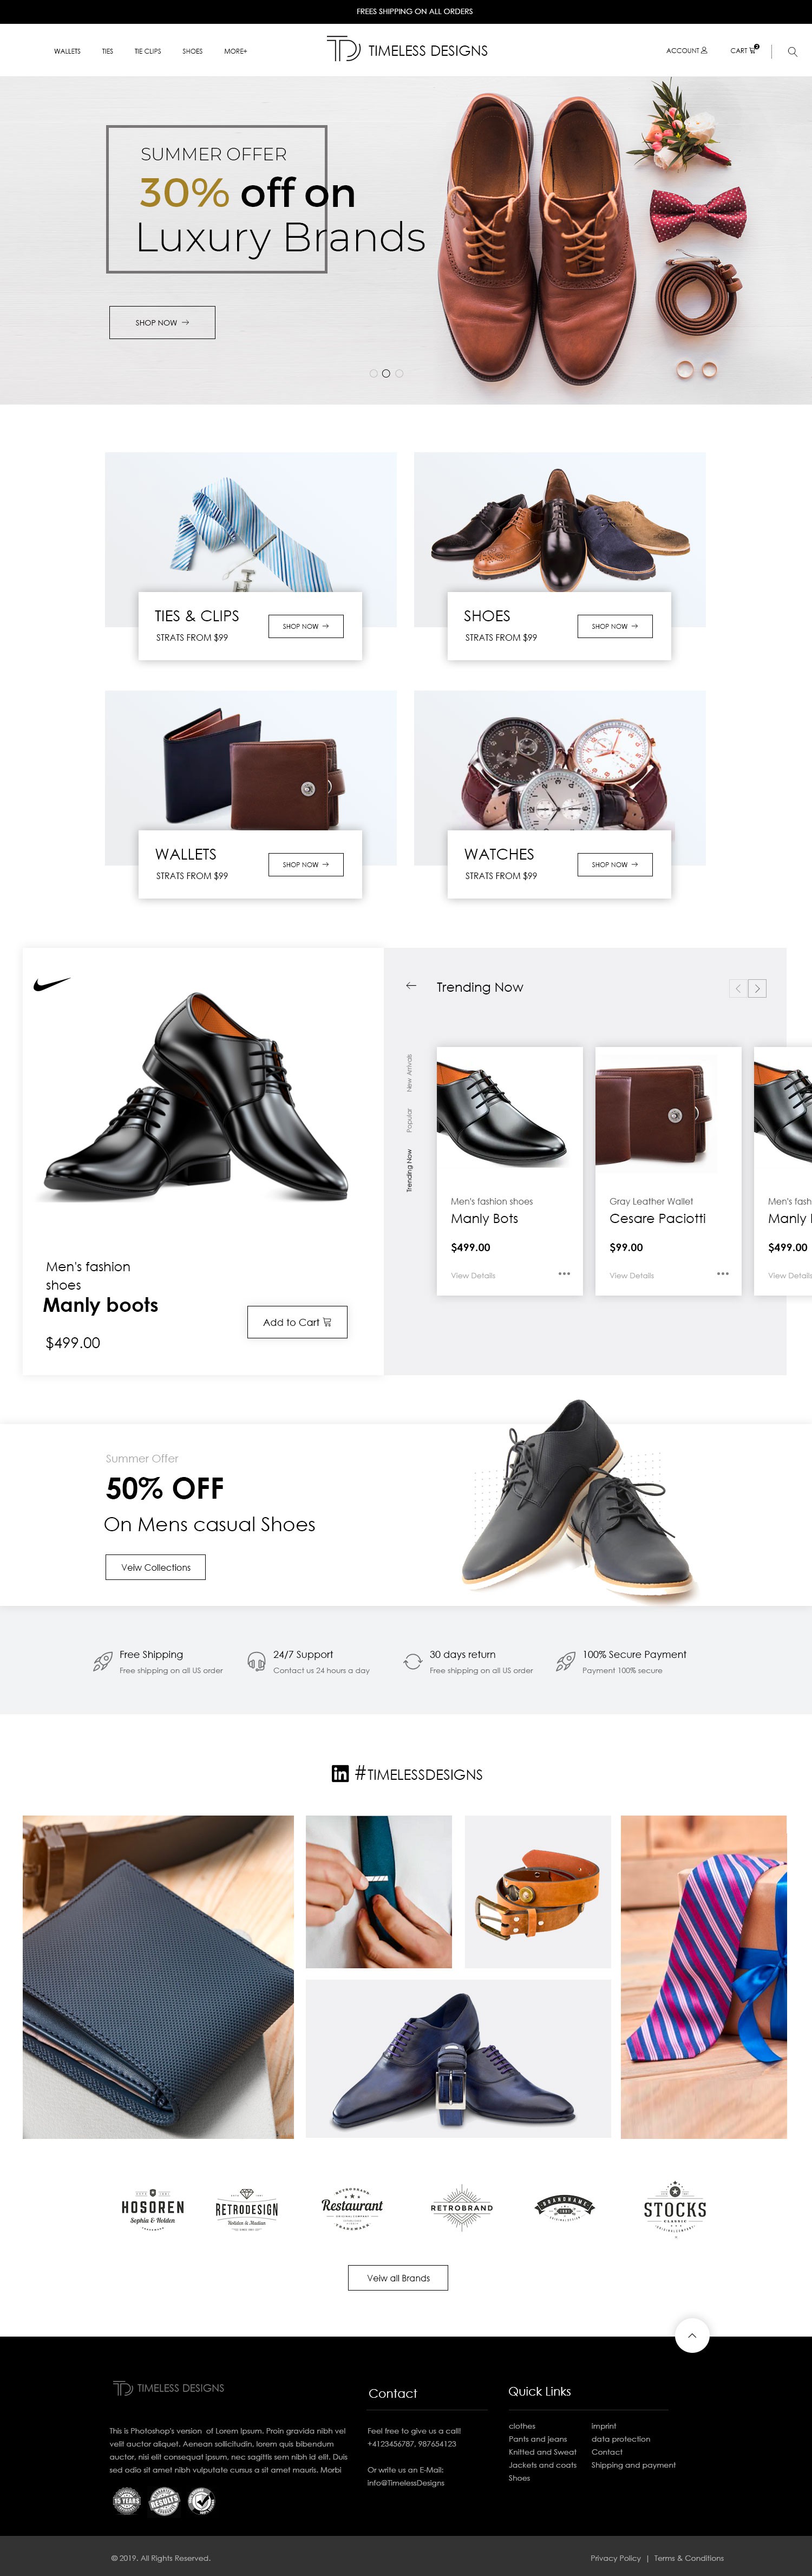
Task: Switch to the New Arrivals vertical tab
Action: click(409, 1072)
